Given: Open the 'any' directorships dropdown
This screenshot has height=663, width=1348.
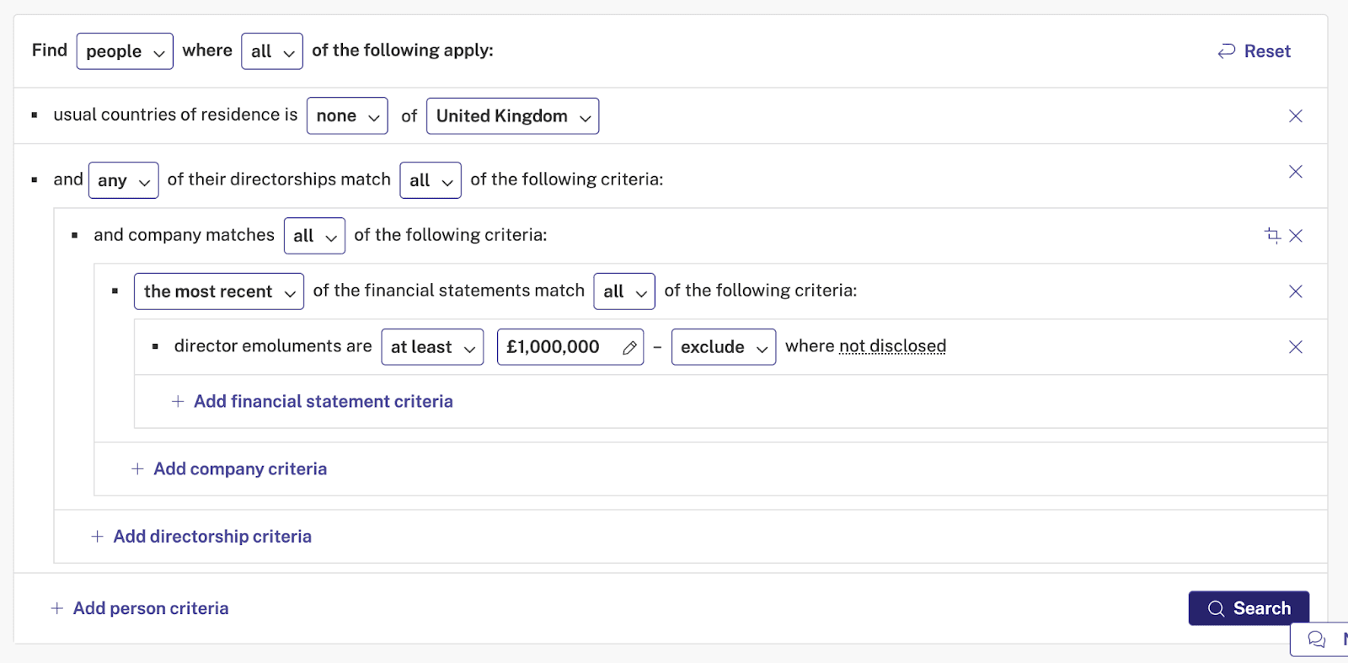Looking at the screenshot, I should [124, 180].
